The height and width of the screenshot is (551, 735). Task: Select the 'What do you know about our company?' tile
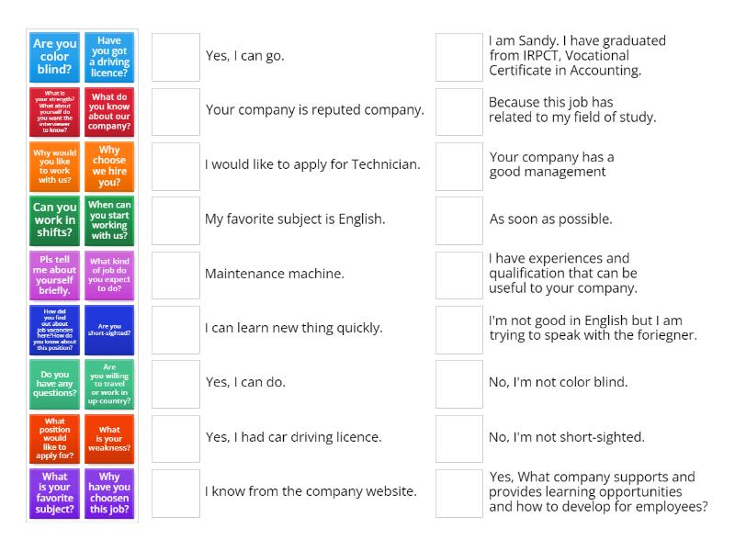tap(108, 111)
